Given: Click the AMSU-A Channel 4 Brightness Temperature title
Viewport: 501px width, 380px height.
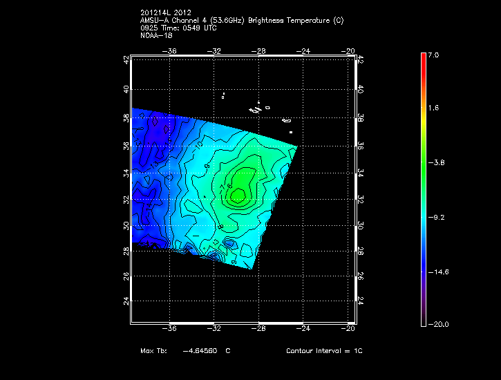Looking at the screenshot, I should [x=242, y=21].
